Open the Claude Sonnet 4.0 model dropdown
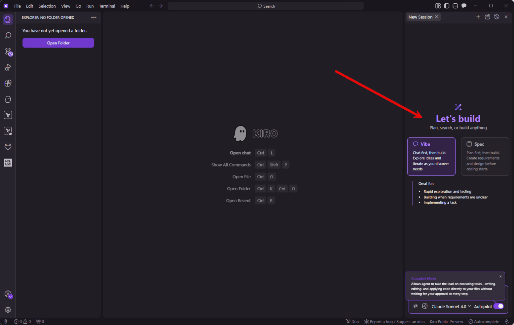Screen dimensions: 514x325 450,306
